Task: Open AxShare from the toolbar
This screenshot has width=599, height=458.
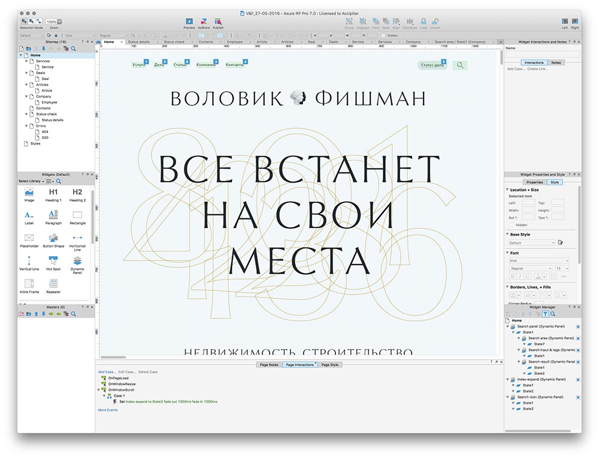Action: point(204,21)
